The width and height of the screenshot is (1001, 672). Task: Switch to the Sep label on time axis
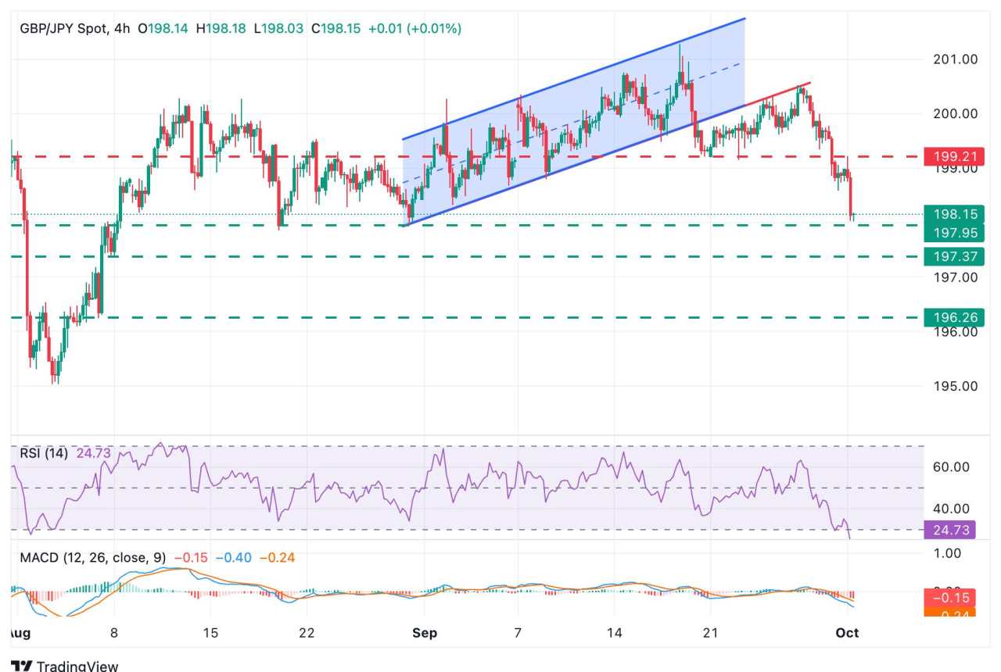(x=425, y=634)
